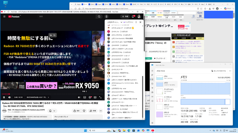The width and height of the screenshot is (238, 133).
Task: Open the ASUS category tab
Action: pyautogui.click(x=173, y=17)
